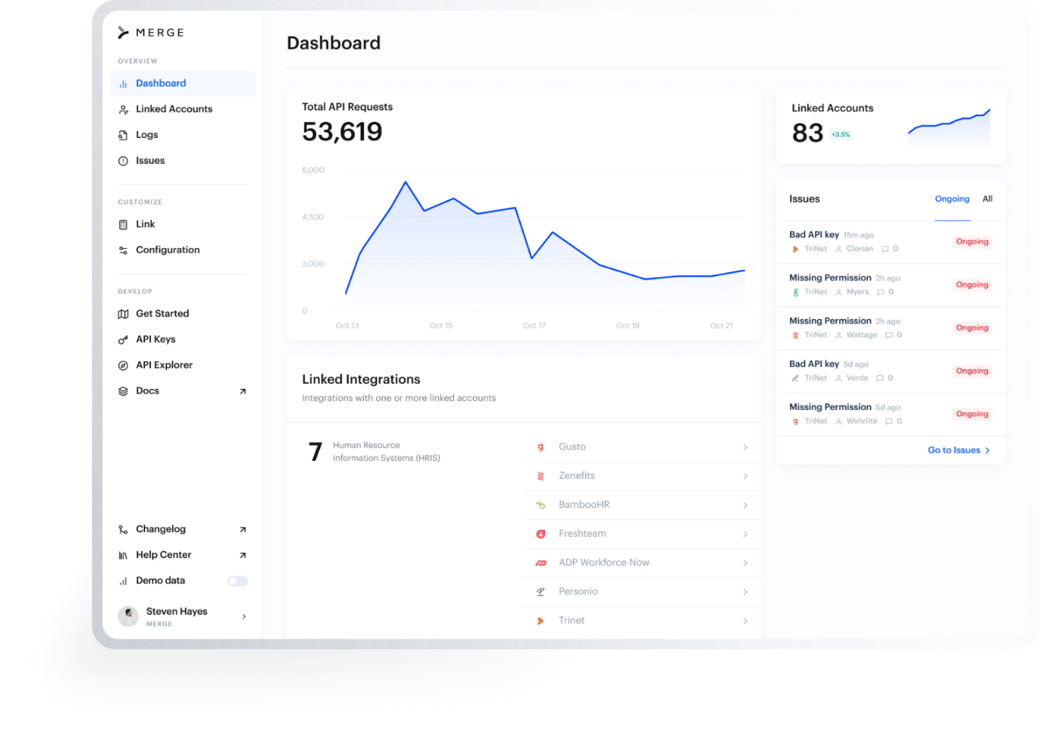Open Personio row chevron
Screen dimensions: 1040x730
[745, 593]
